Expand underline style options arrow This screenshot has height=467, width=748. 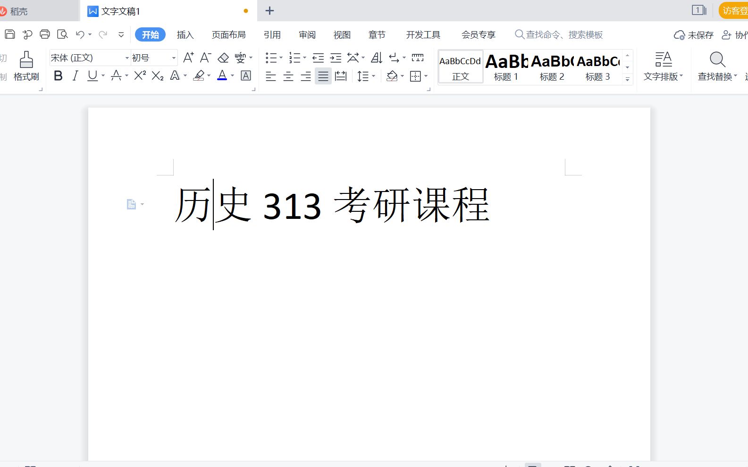(x=103, y=75)
